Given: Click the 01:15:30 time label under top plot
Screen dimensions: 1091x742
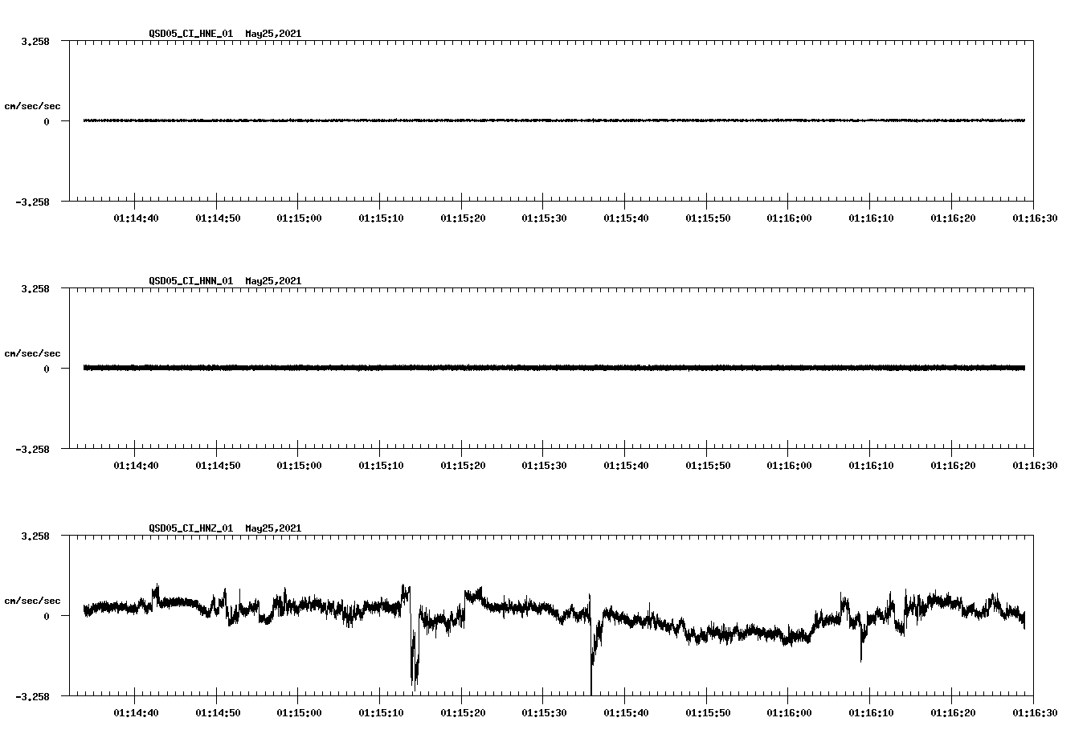Looking at the screenshot, I should pos(543,217).
